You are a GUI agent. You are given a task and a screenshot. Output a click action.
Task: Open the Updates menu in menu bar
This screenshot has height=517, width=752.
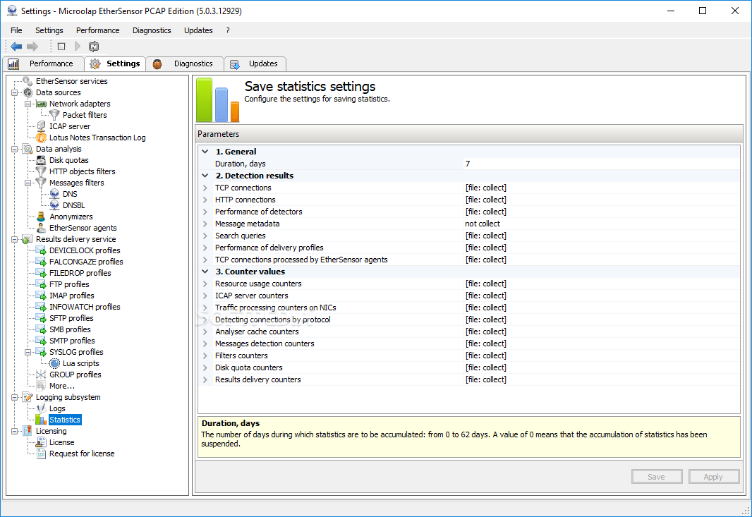click(198, 30)
